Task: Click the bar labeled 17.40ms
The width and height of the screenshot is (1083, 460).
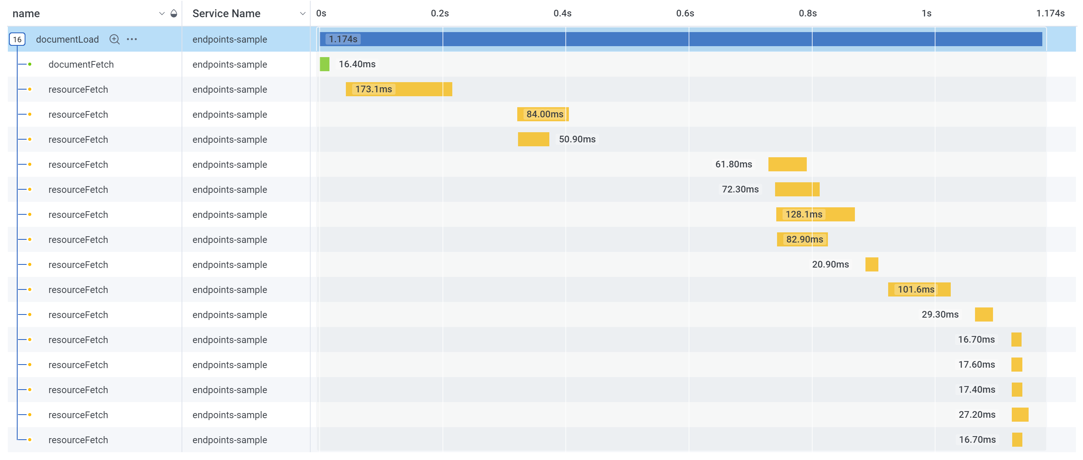Action: click(x=1017, y=389)
